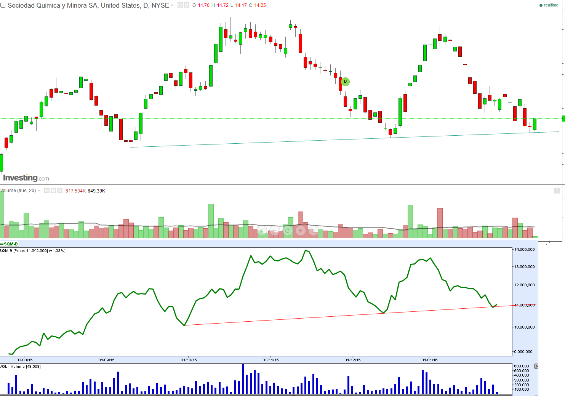Click the Investing.com logo link
This screenshot has width=565, height=396.
point(26,178)
